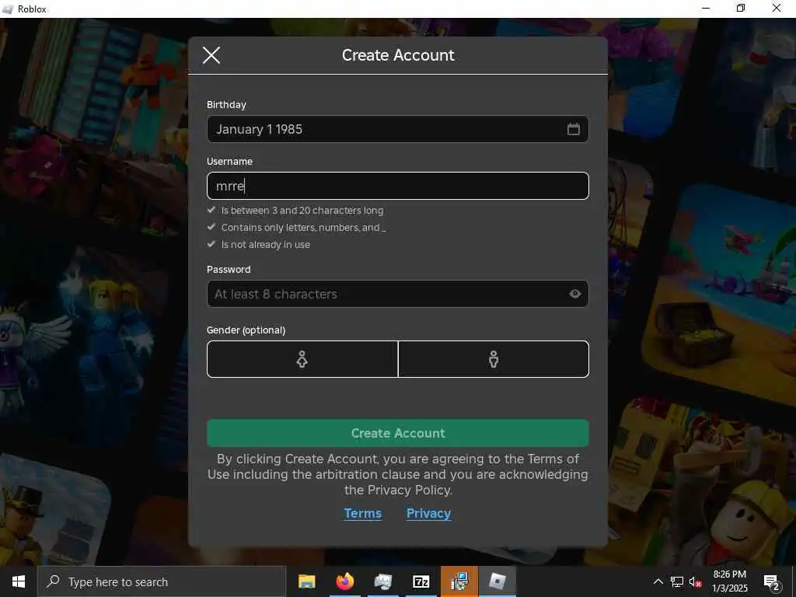Viewport: 796px width, 597px height.
Task: Click the Birthday field showing January 1 1985
Action: point(397,129)
